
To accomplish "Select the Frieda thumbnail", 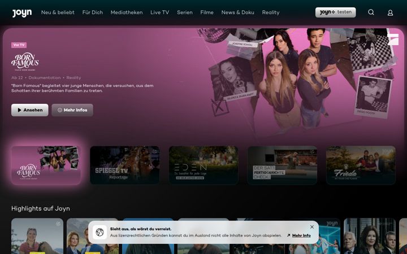I will click(x=361, y=165).
